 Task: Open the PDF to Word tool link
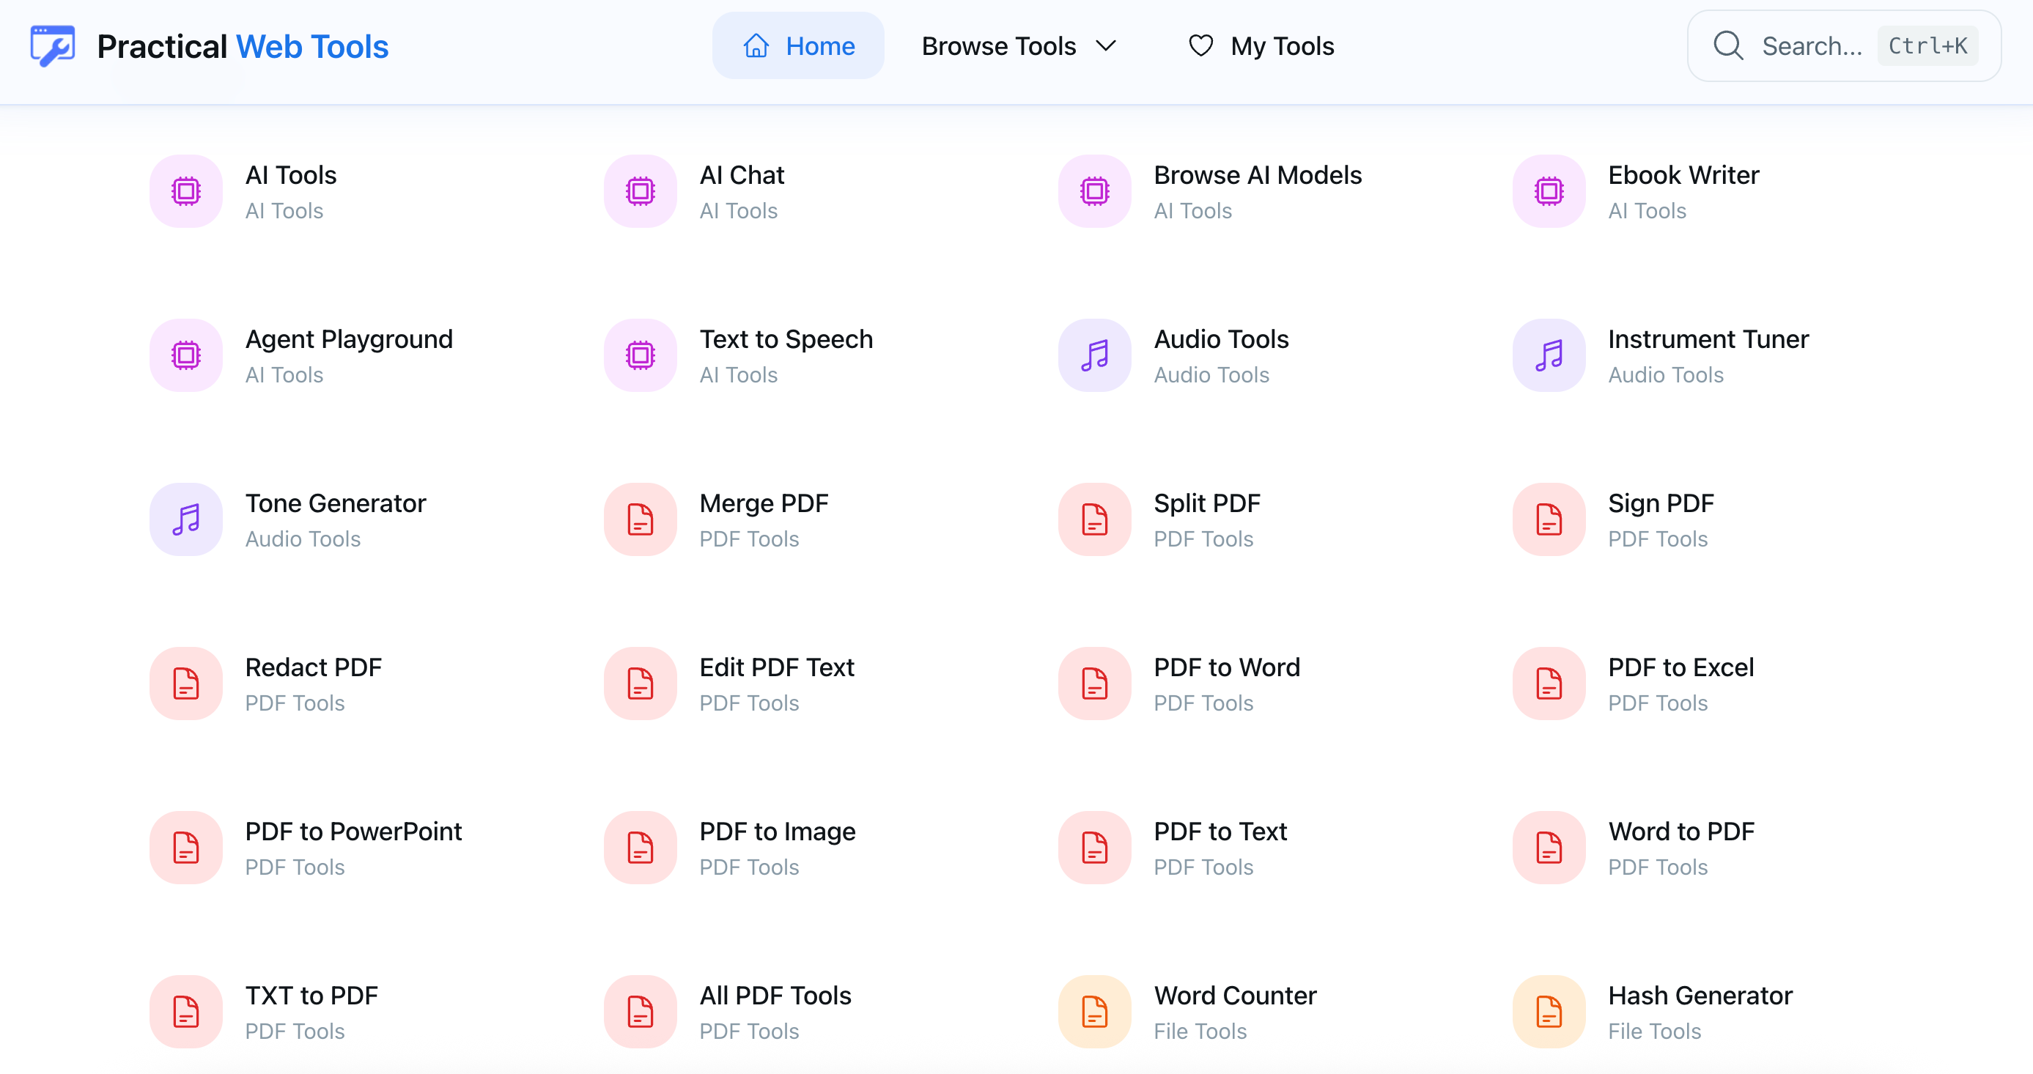coord(1226,667)
